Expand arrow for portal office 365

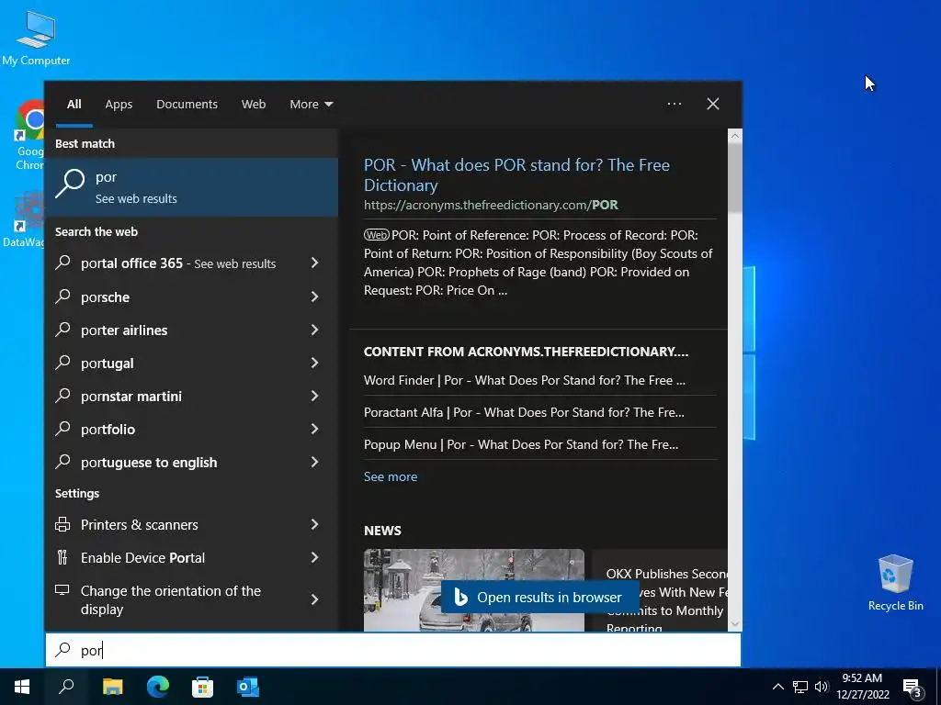pyautogui.click(x=314, y=263)
